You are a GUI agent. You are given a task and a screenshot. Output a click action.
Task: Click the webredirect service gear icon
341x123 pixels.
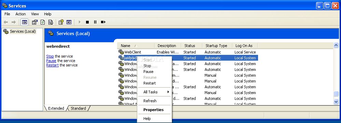(121, 58)
